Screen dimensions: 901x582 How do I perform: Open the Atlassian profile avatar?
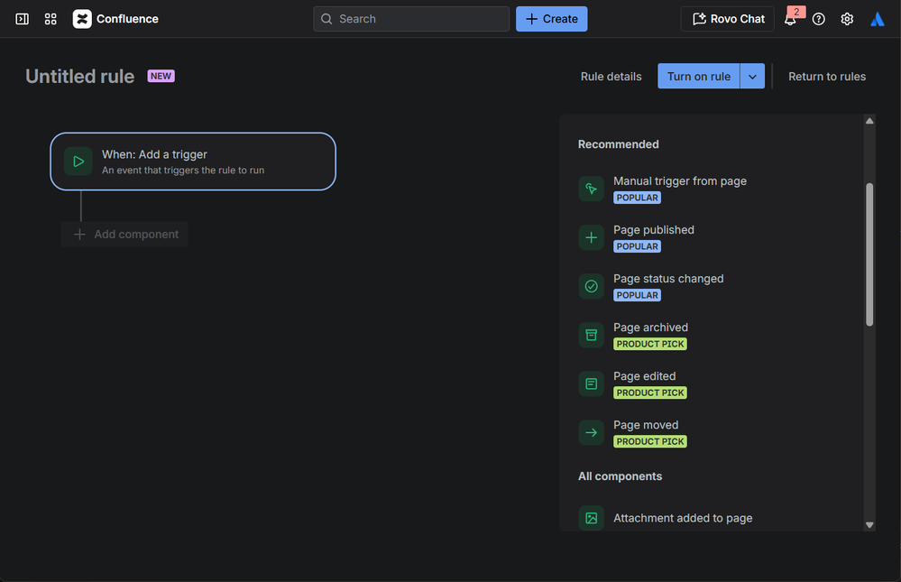877,19
